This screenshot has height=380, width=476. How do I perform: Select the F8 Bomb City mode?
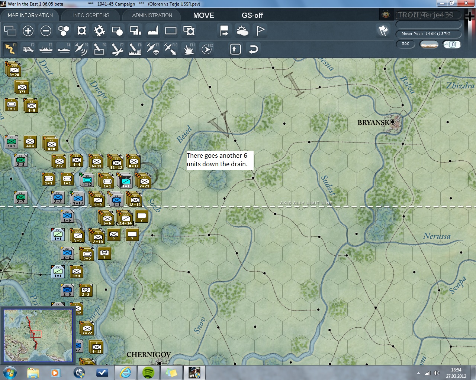pyautogui.click(x=135, y=49)
